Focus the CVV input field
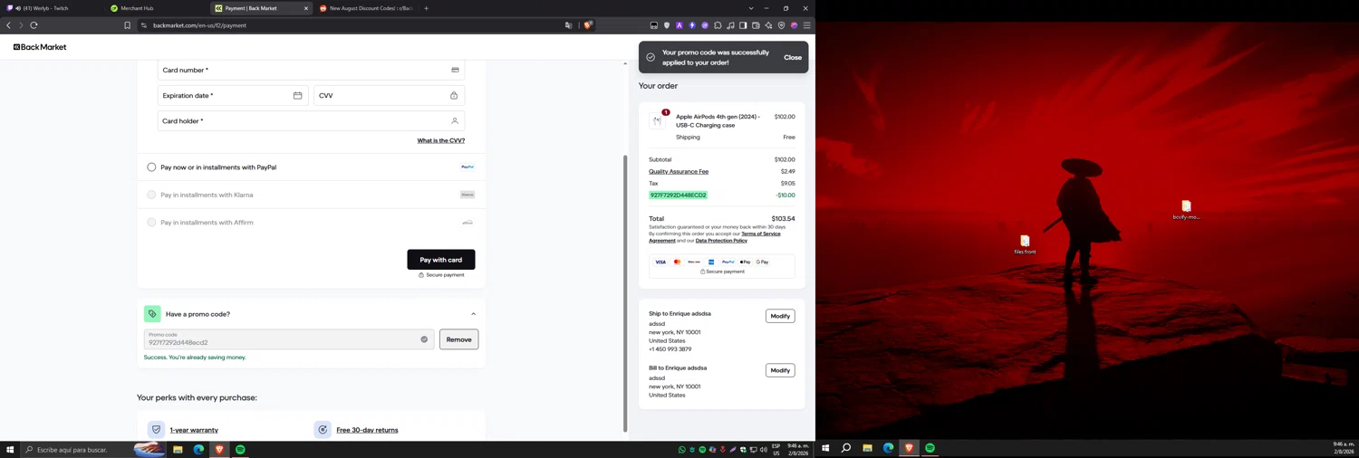 [389, 95]
